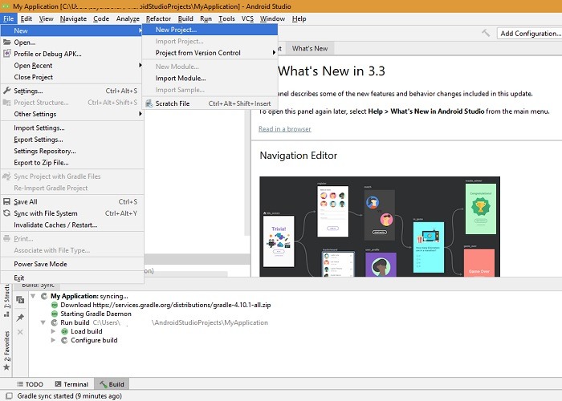Expand the Configure build node

pos(53,340)
